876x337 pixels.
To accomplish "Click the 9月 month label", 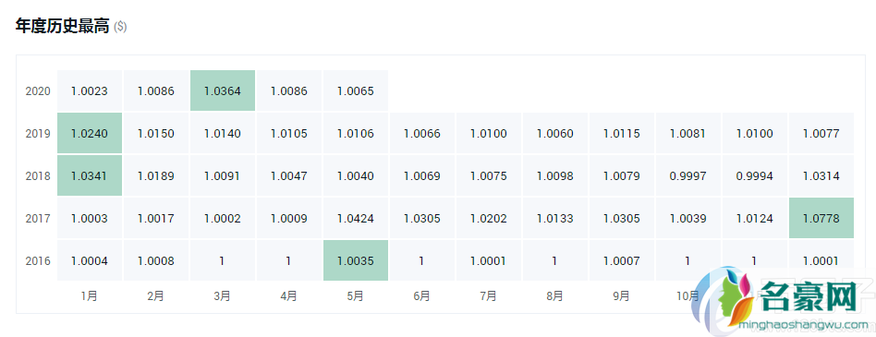I will (621, 296).
